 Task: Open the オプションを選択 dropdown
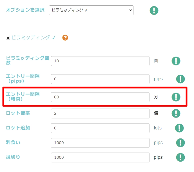[91, 10]
